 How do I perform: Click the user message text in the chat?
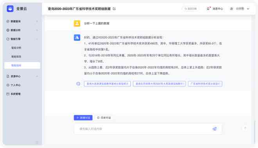click(x=97, y=23)
